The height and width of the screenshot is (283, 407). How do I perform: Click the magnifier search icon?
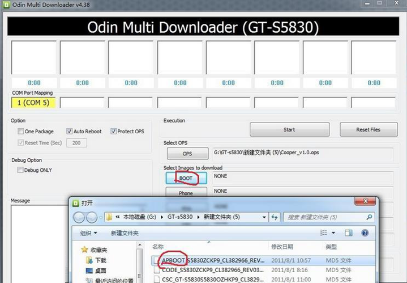tap(370, 217)
